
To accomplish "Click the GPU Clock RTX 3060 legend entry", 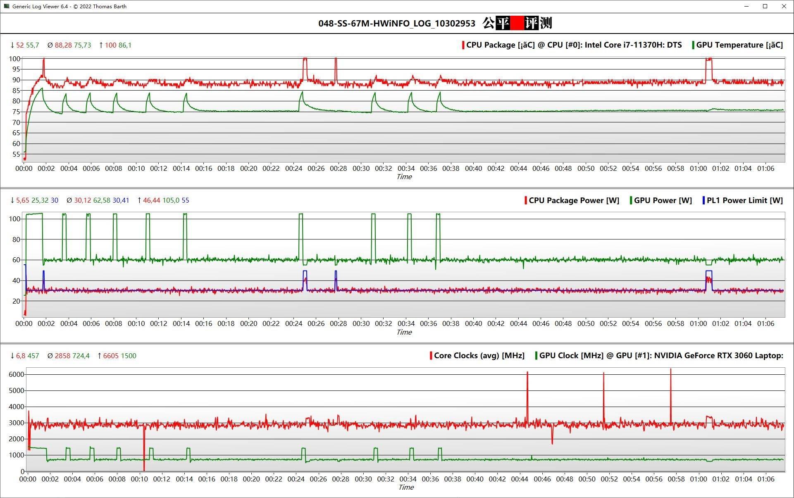I will [x=661, y=356].
